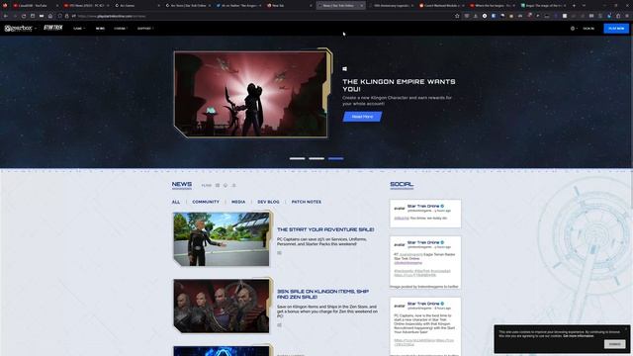Open the News menu item
The image size is (633, 356).
click(x=100, y=29)
